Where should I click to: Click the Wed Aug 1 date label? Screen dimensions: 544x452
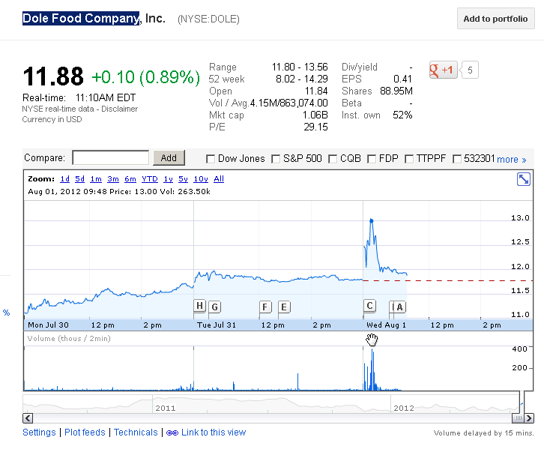point(386,325)
